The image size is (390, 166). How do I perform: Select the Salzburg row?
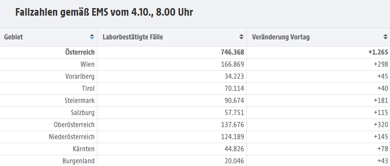195,113
